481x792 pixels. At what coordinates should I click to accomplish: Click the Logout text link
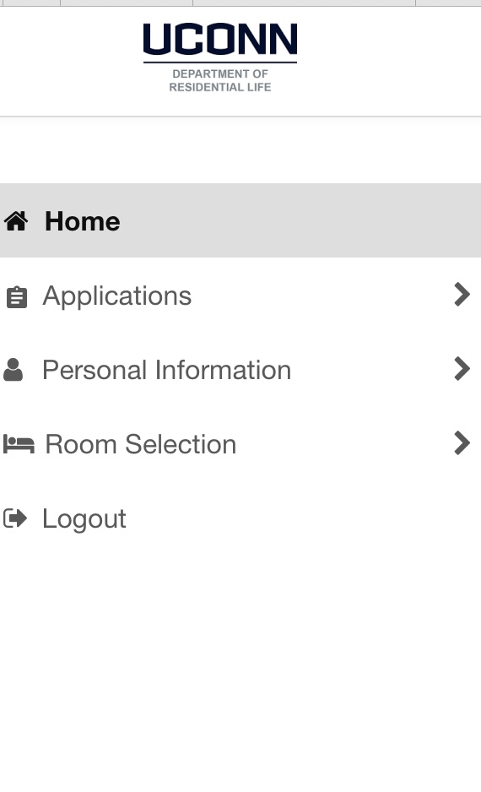[84, 518]
